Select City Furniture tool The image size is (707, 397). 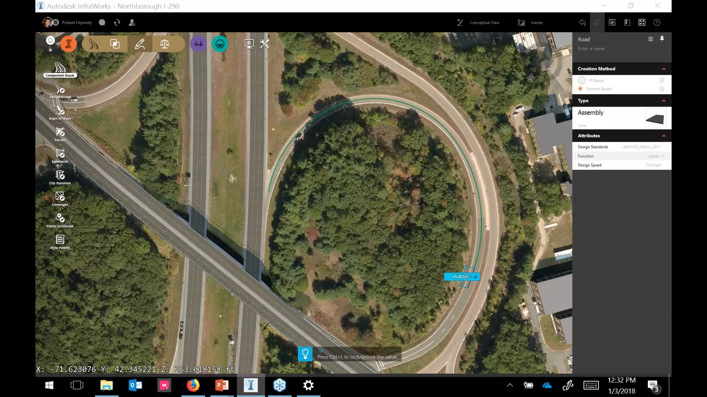pos(60,177)
